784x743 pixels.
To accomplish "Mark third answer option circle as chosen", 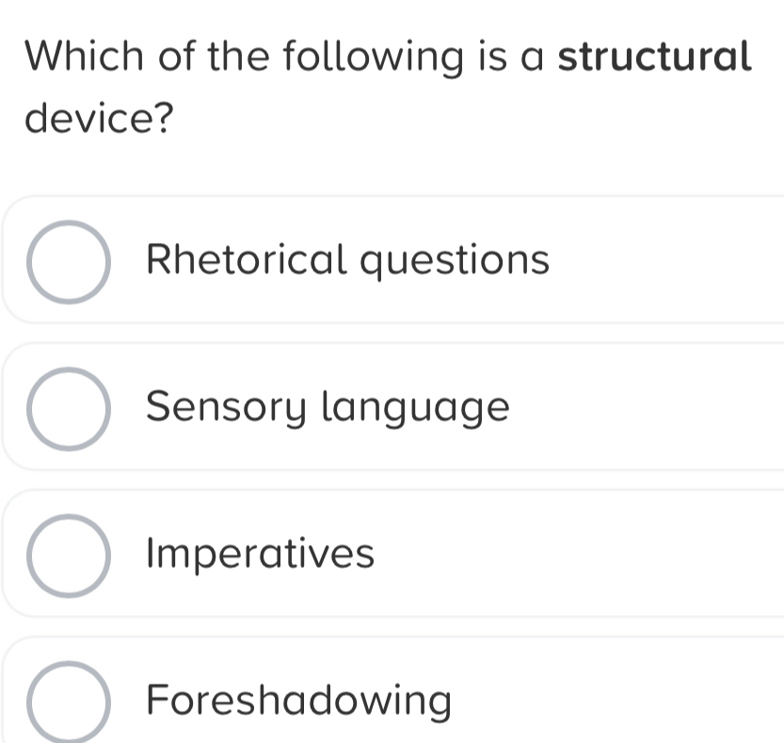I will tap(68, 557).
